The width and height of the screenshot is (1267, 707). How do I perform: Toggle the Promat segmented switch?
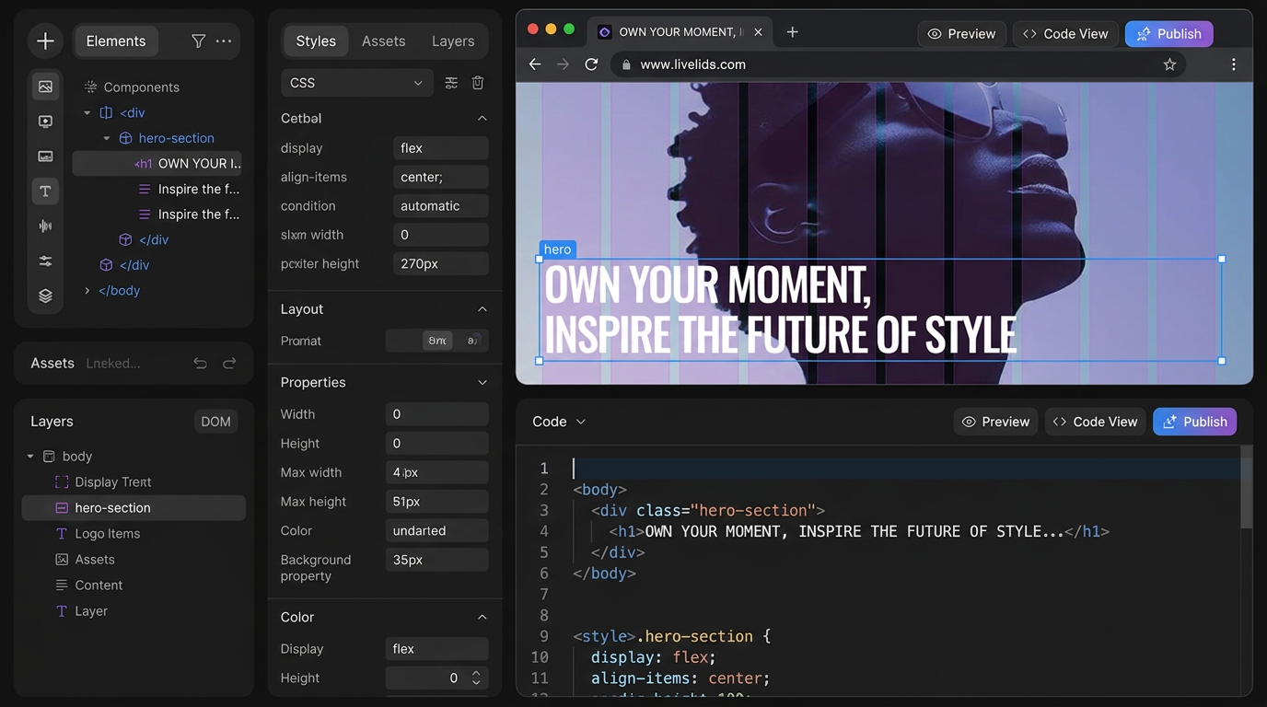point(436,341)
